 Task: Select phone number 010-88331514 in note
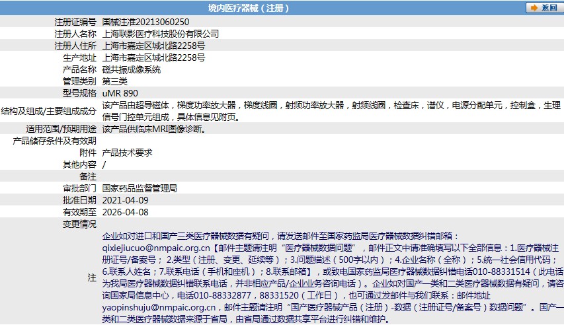point(501,271)
